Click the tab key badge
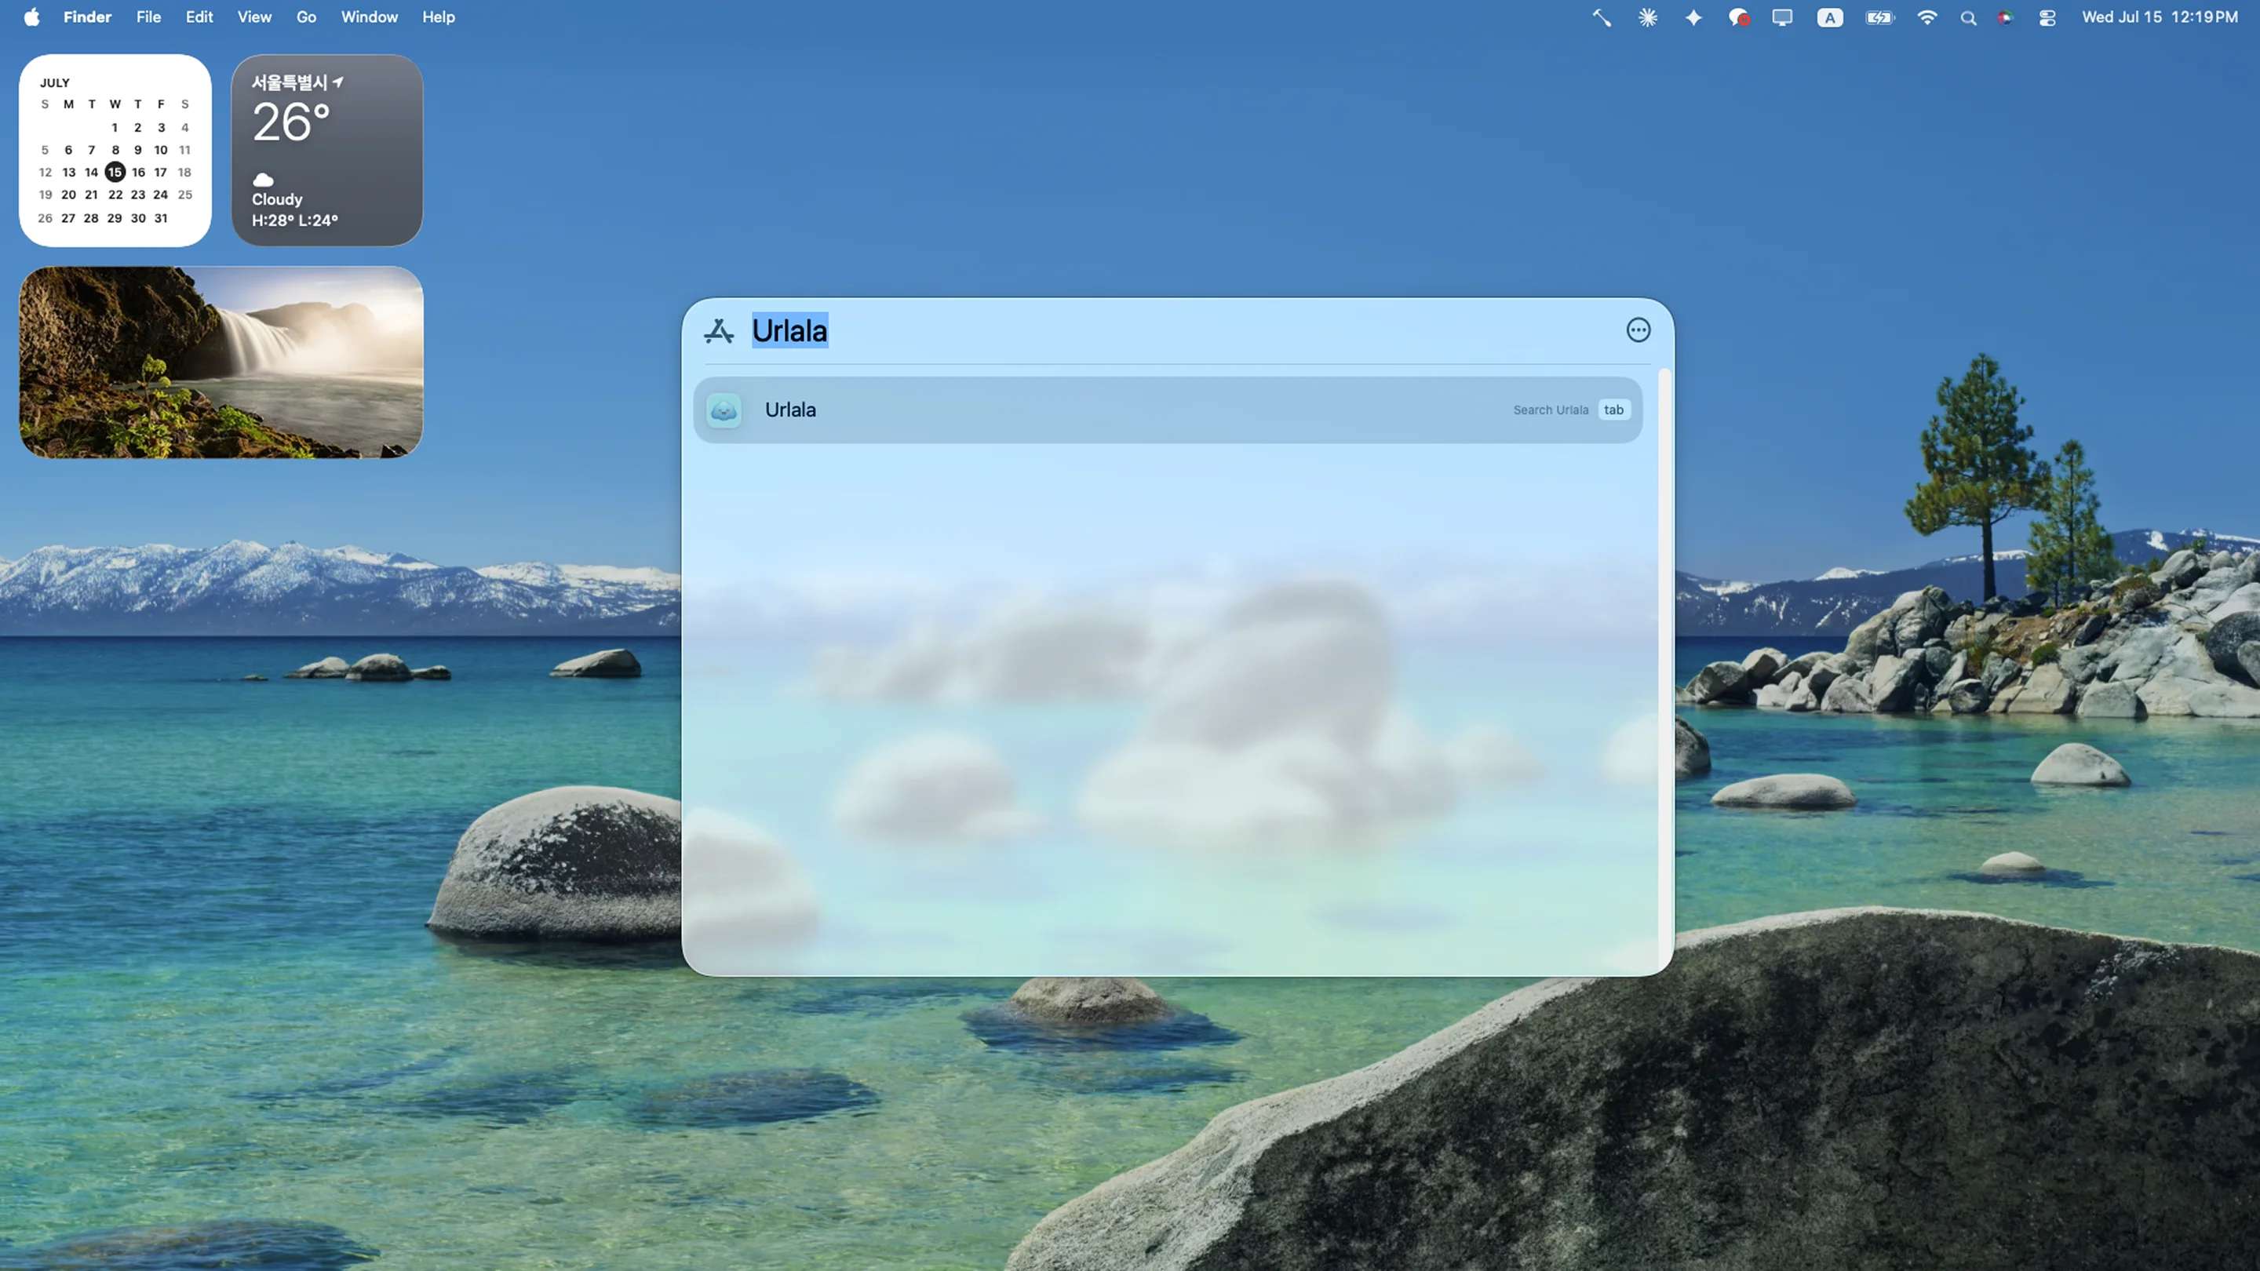2260x1271 pixels. (x=1613, y=410)
